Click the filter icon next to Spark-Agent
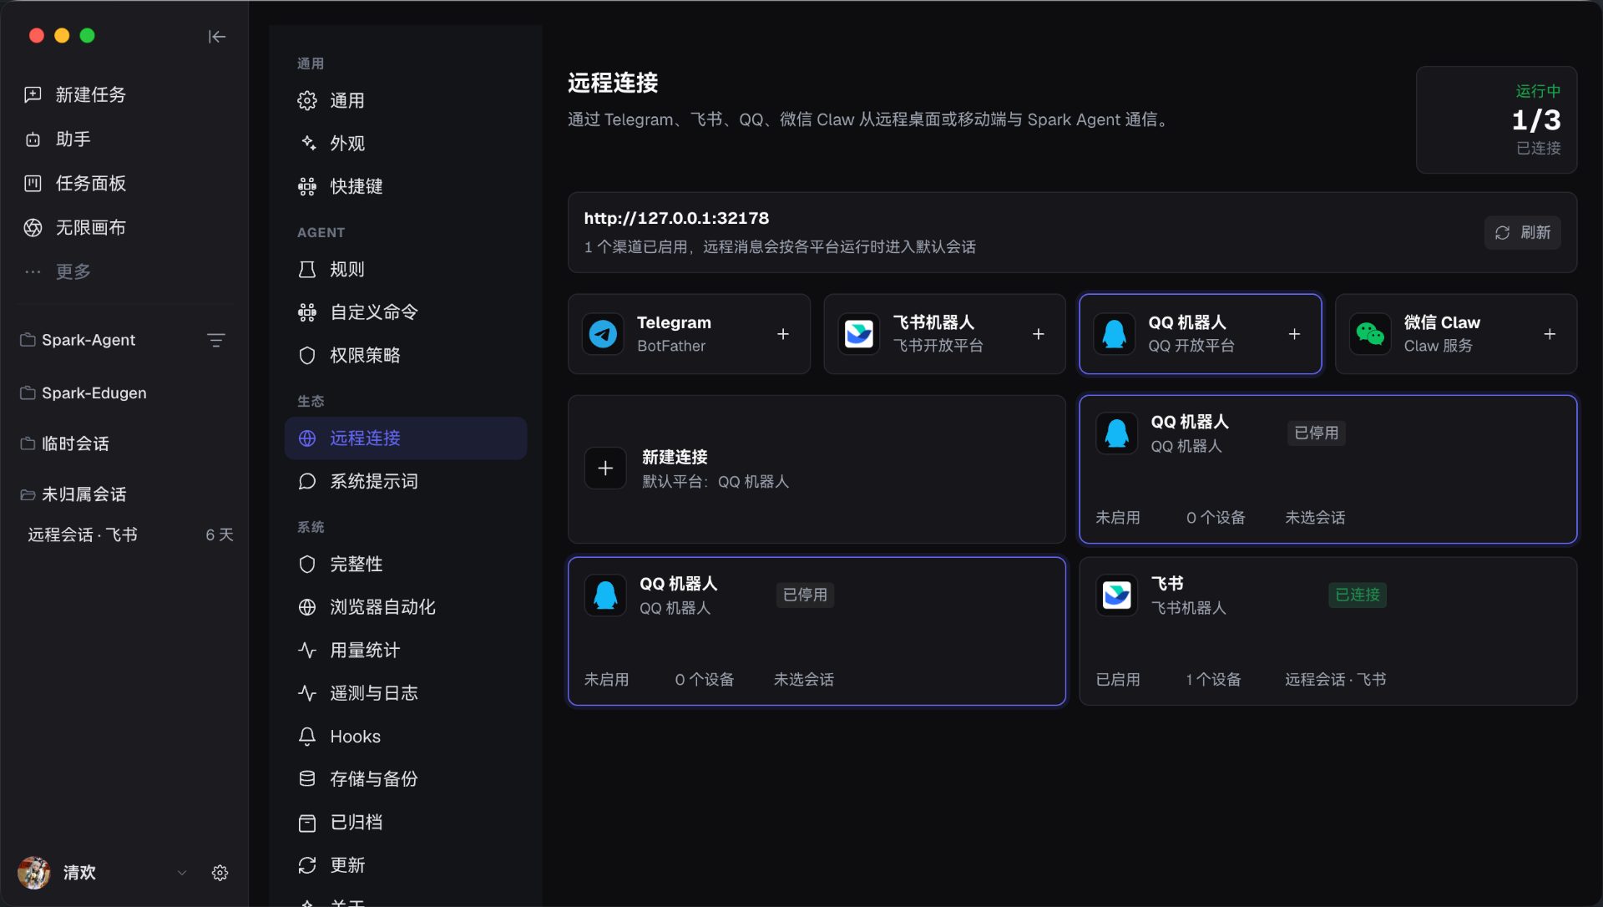The height and width of the screenshot is (907, 1603). tap(216, 340)
